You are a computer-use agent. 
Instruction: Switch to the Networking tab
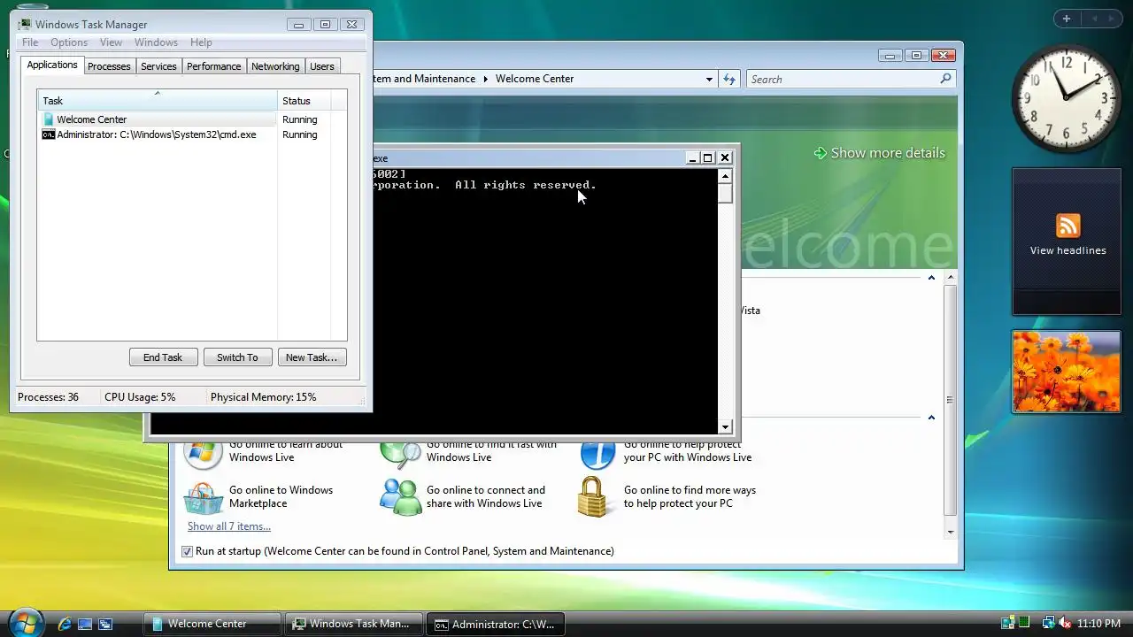(x=275, y=66)
